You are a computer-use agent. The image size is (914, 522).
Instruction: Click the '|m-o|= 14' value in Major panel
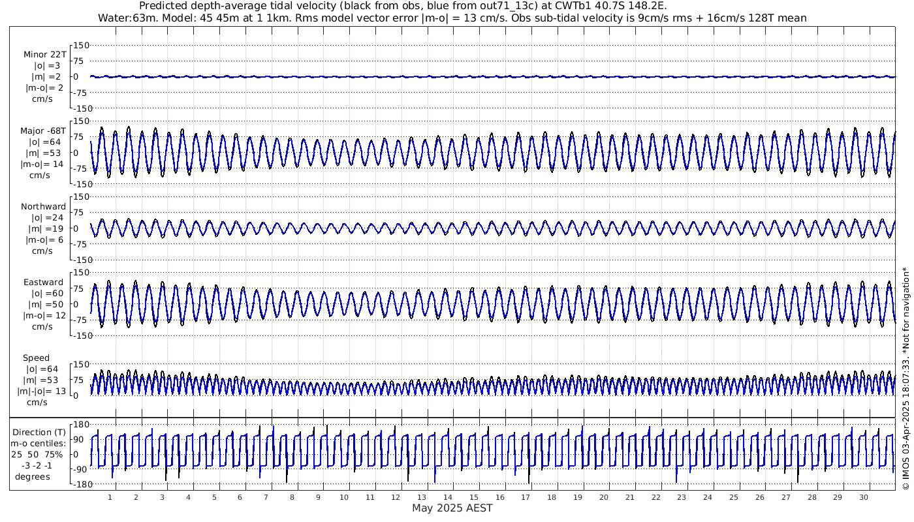pyautogui.click(x=42, y=164)
